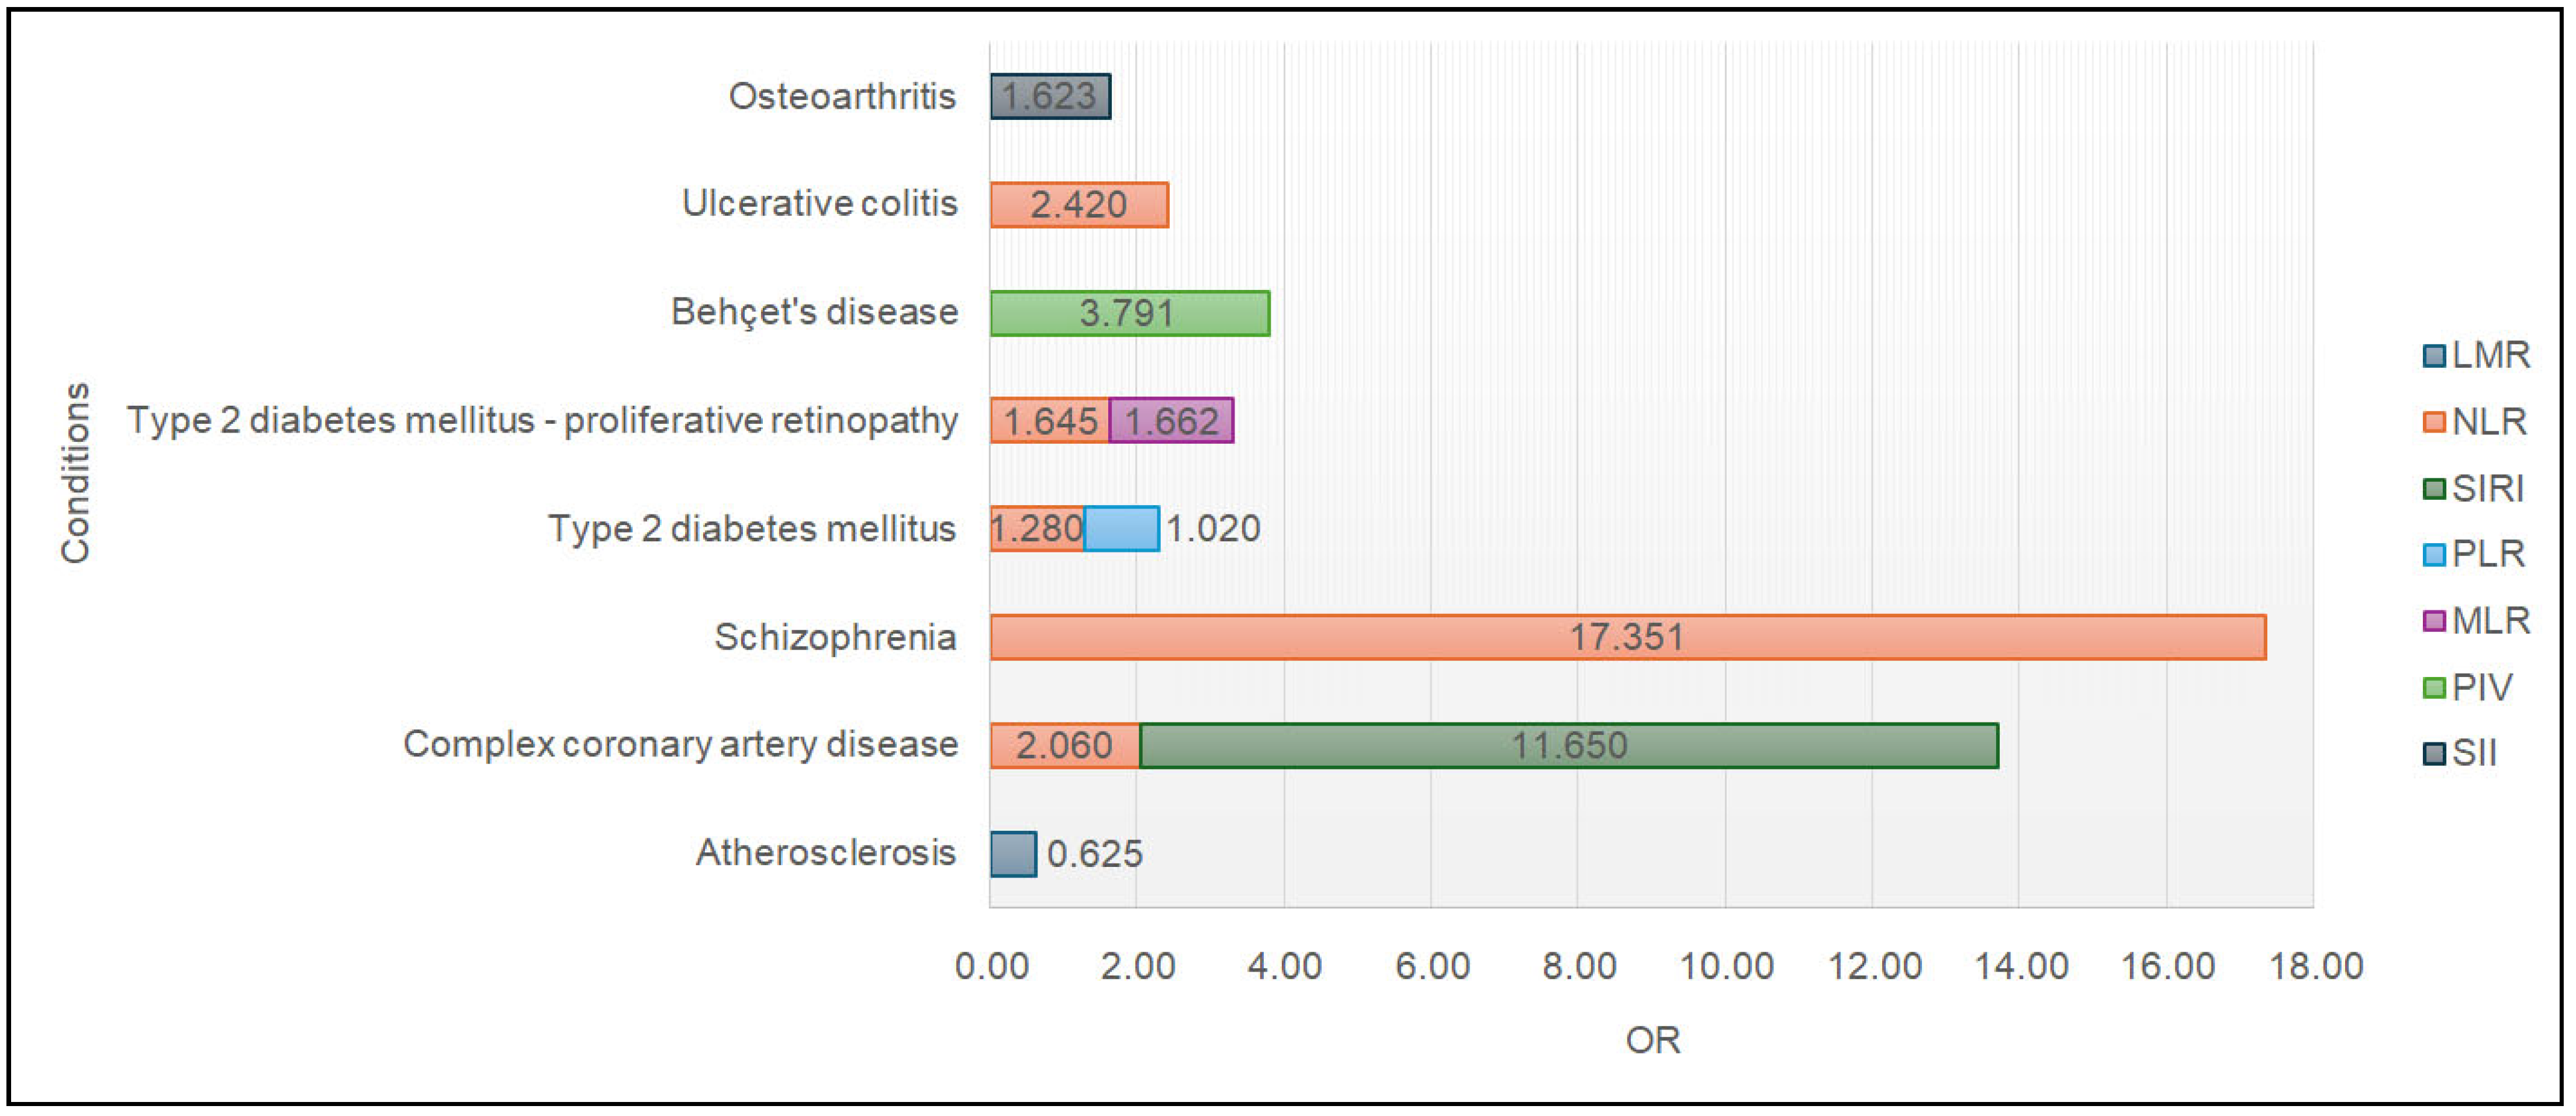The width and height of the screenshot is (2576, 1116).
Task: Click the SII legend color swatch
Action: pyautogui.click(x=2434, y=753)
